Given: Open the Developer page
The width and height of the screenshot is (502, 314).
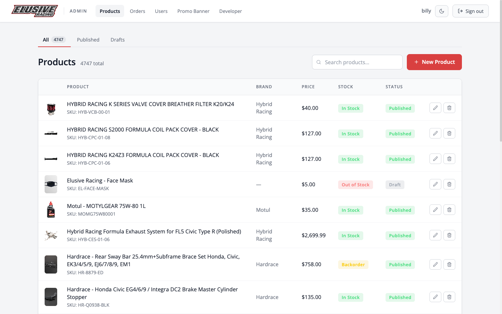Looking at the screenshot, I should tap(230, 11).
